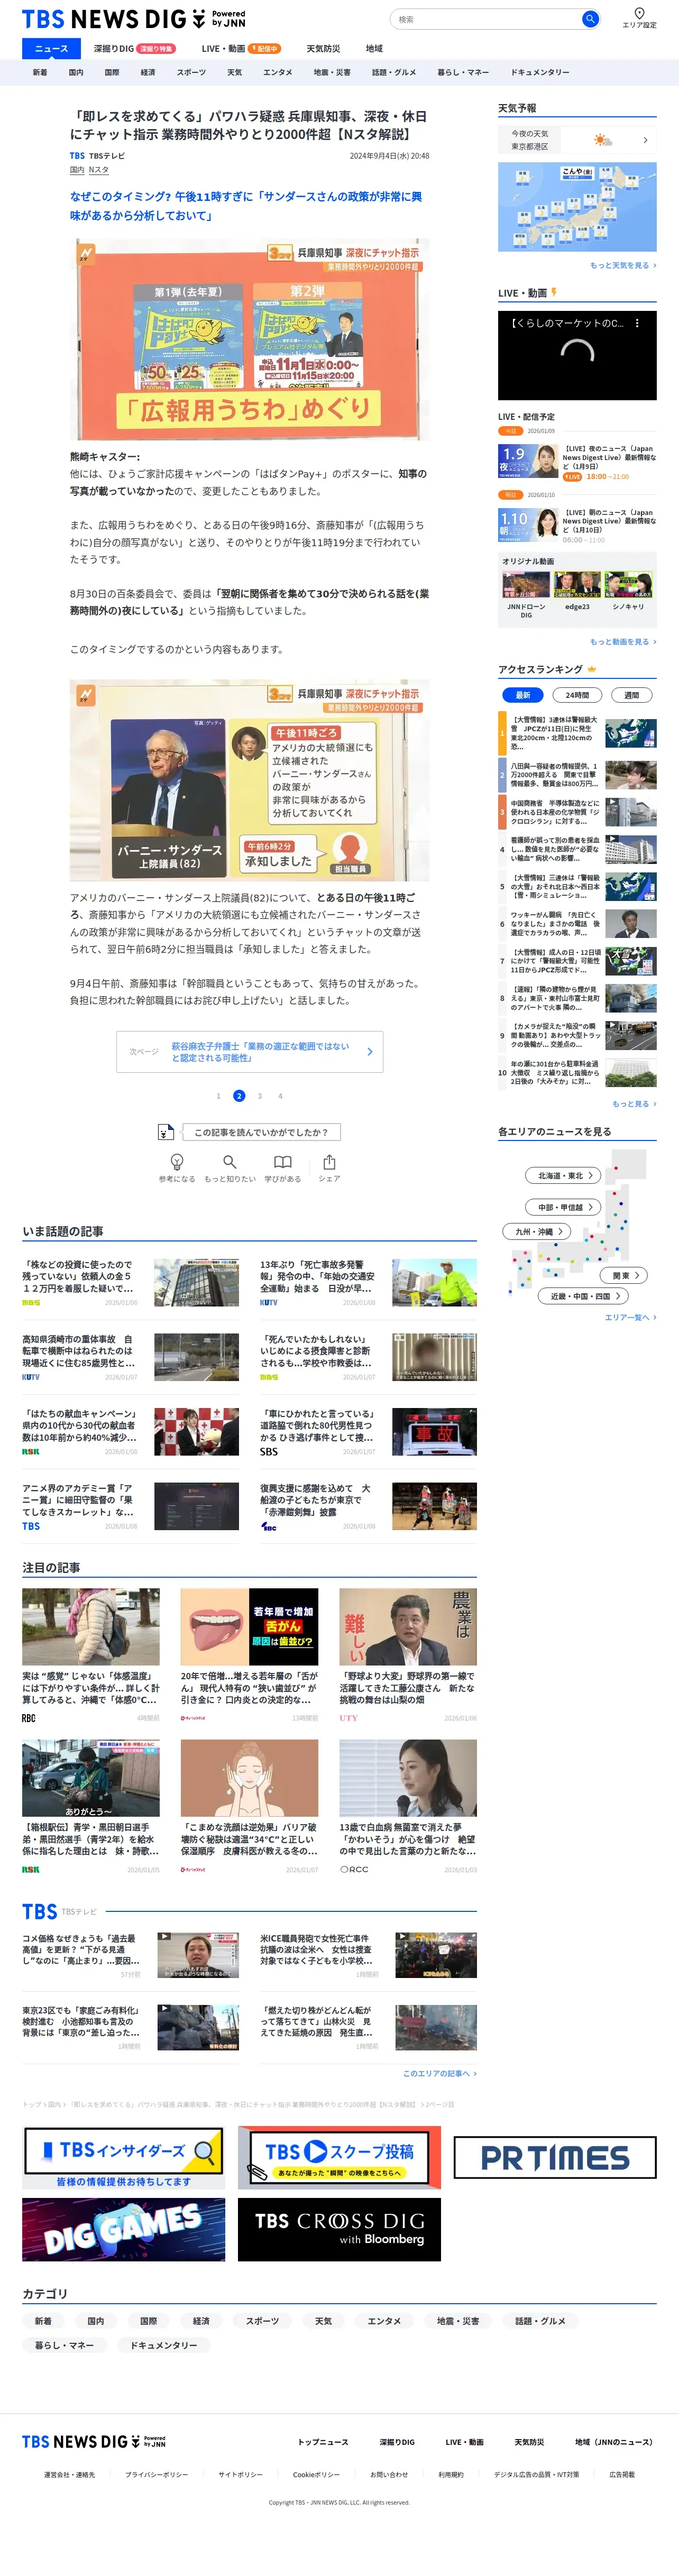Select the 天気防災 tab
The width and height of the screenshot is (679, 2576).
(x=323, y=48)
